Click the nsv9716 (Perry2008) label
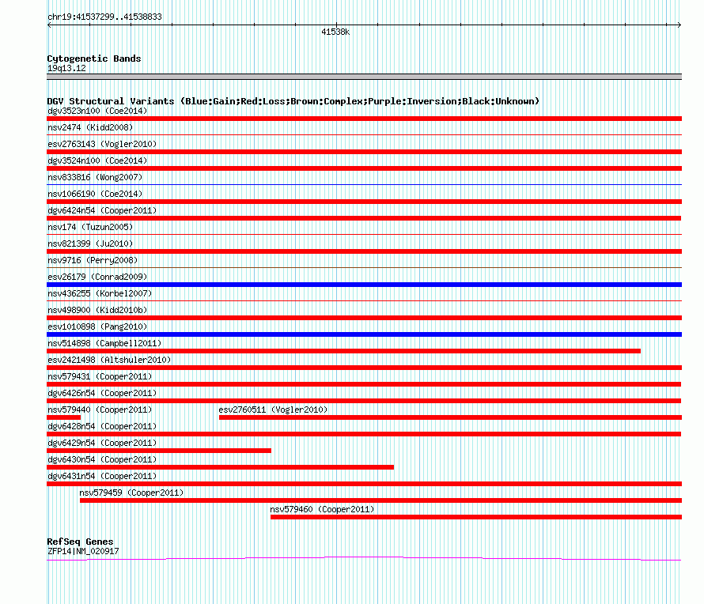 pos(93,260)
